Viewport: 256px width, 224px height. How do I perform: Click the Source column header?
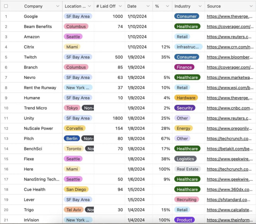(214, 6)
